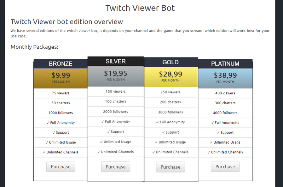This screenshot has height=187, width=283.
Task: Click the Gold package Purchase button
Action: [x=171, y=167]
